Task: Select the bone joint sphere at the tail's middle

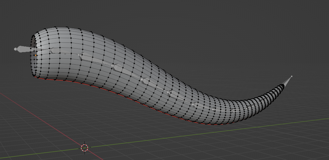Action: click(142, 79)
